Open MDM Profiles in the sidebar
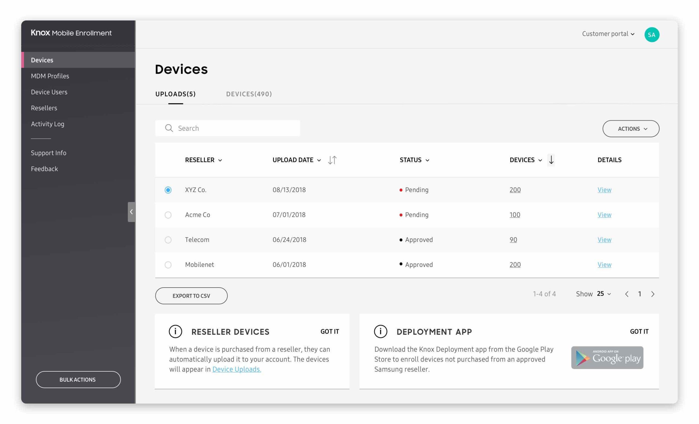 pos(50,76)
